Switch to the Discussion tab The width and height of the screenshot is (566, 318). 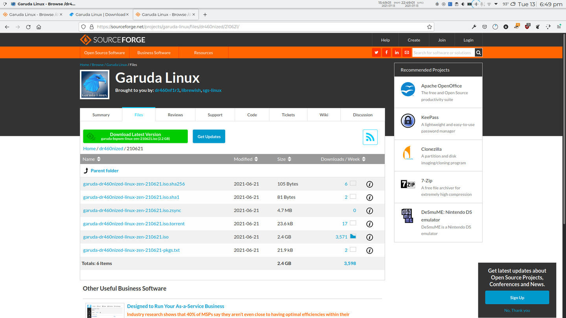tap(363, 115)
